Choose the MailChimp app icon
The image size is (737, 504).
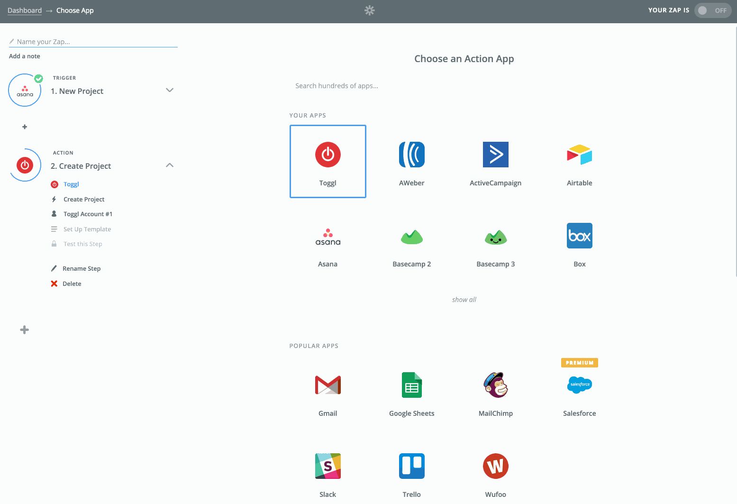pyautogui.click(x=496, y=385)
